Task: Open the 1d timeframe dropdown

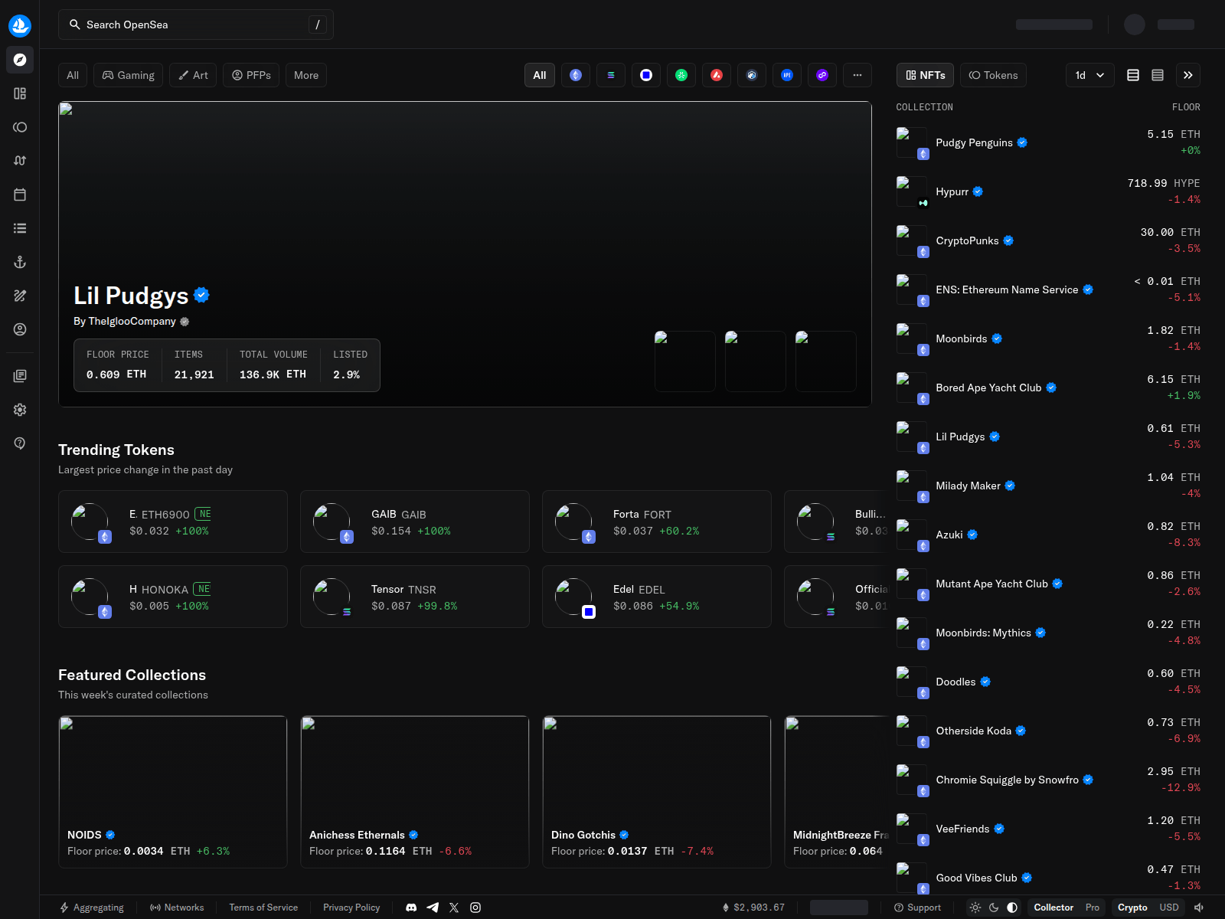Action: coord(1090,75)
